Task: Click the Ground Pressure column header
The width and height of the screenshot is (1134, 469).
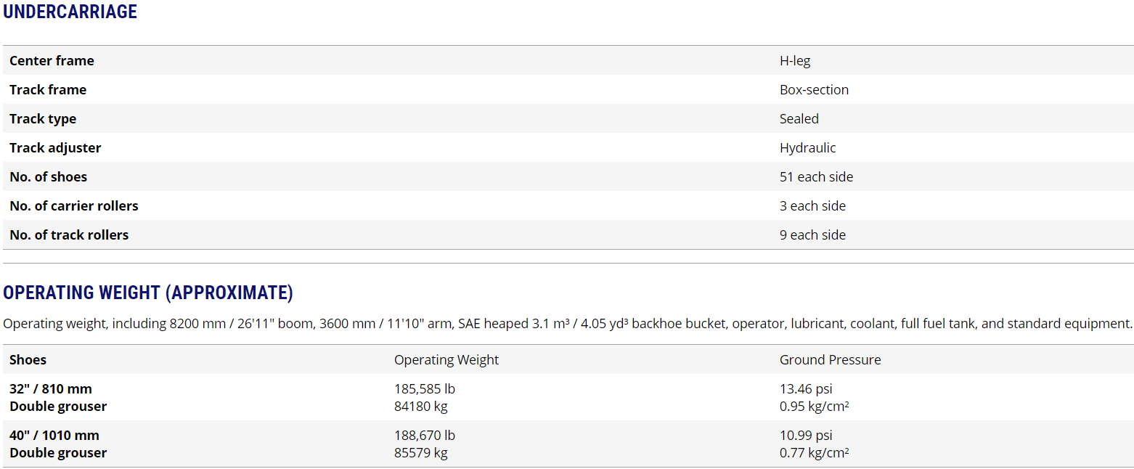Action: click(x=830, y=360)
